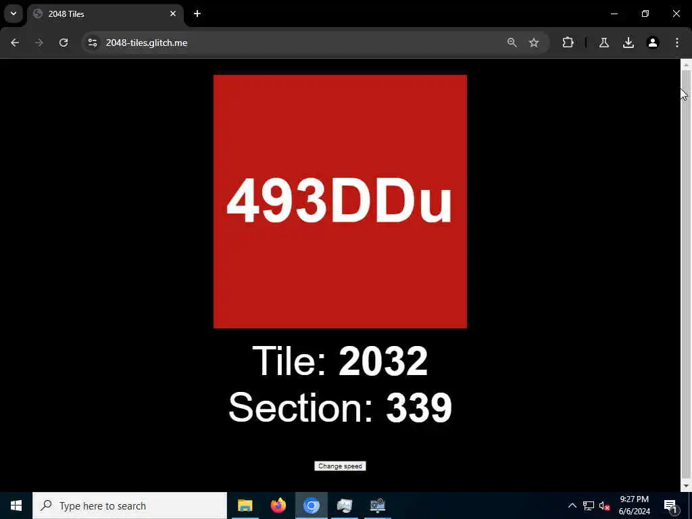Click the Change speed button
692x519 pixels.
tap(340, 466)
